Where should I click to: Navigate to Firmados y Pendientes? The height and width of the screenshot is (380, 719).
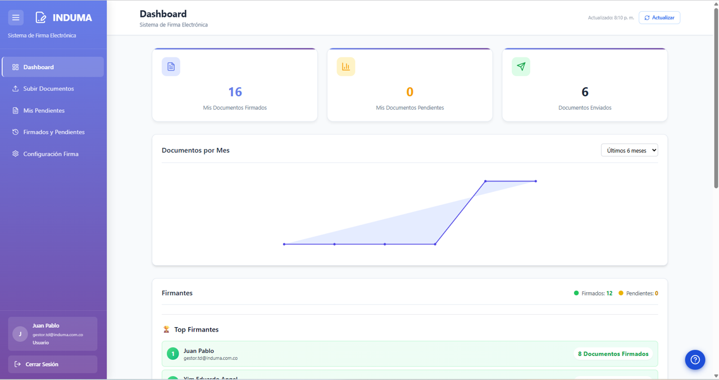pyautogui.click(x=53, y=132)
